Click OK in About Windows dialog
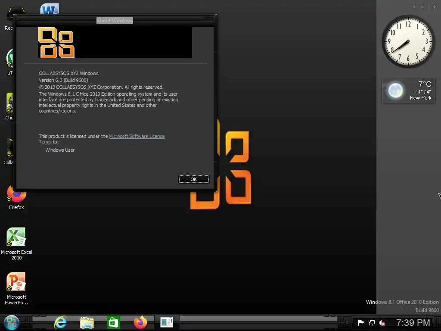This screenshot has width=441, height=331. pos(194,179)
